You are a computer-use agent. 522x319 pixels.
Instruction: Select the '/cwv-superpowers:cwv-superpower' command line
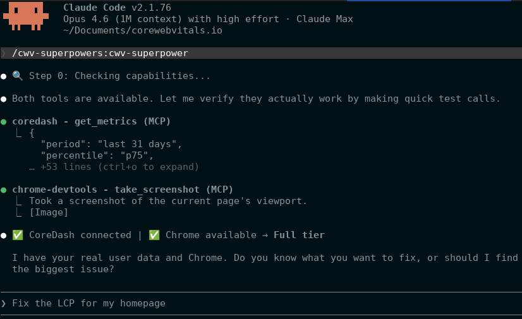point(100,53)
